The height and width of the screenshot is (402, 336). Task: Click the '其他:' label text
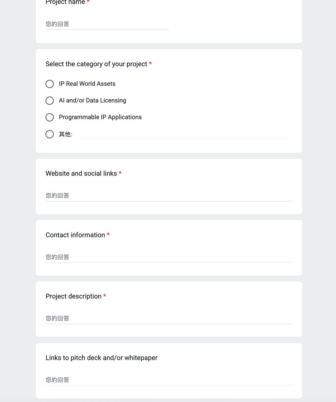point(65,134)
